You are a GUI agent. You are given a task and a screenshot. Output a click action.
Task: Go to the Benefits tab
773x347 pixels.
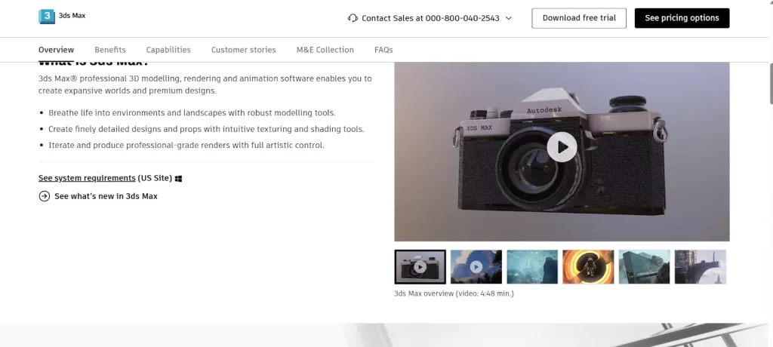[x=110, y=50]
